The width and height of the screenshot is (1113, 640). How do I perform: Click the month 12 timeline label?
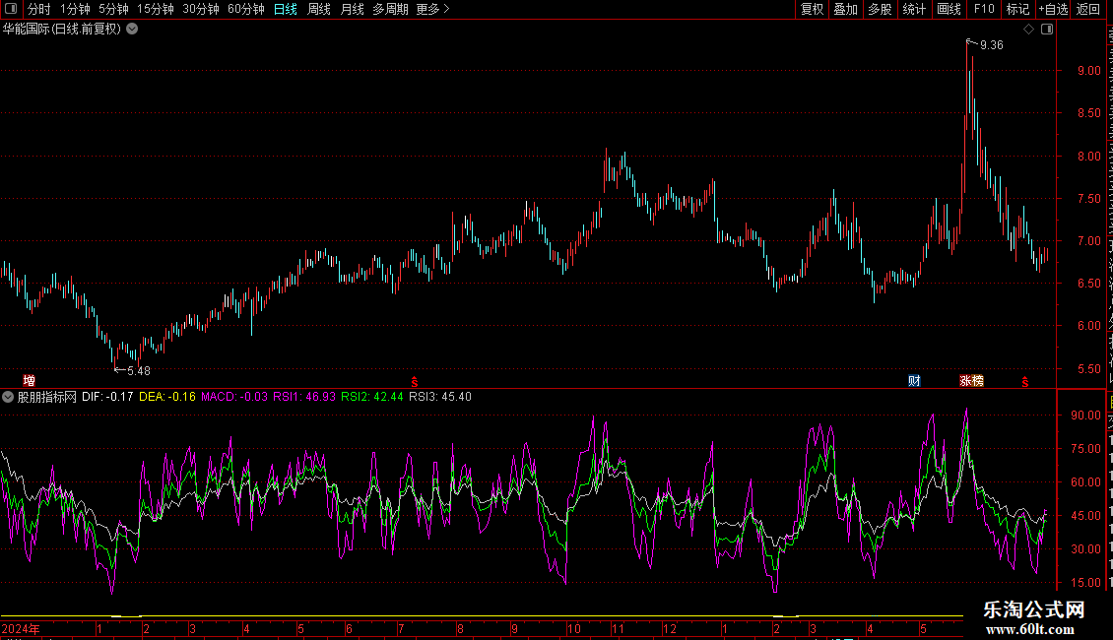[x=670, y=628]
